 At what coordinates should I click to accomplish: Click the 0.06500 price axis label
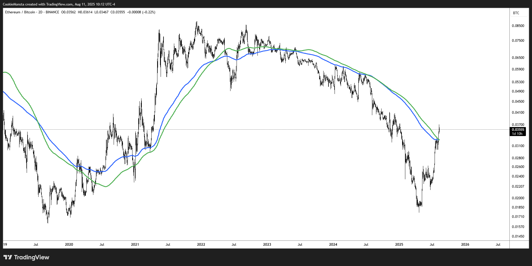tap(518, 58)
